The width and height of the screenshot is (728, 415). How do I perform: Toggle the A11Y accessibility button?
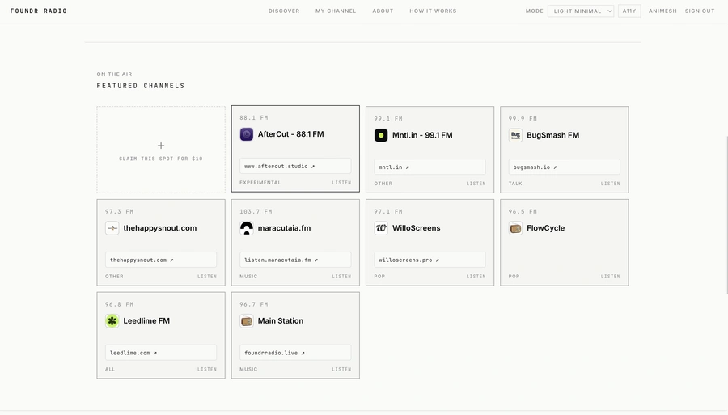point(629,11)
